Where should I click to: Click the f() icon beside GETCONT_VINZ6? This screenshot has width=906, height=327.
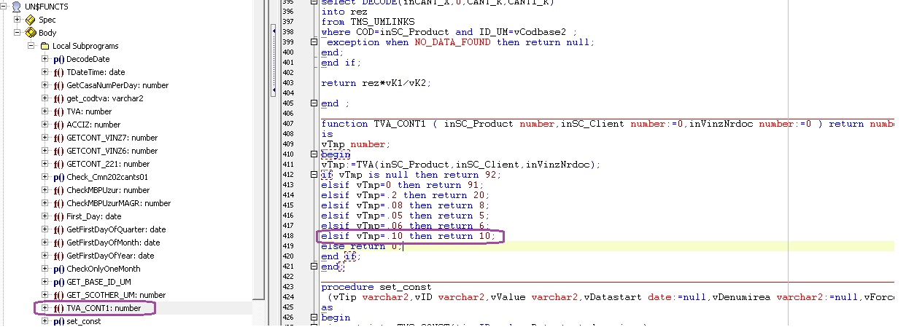pos(59,151)
